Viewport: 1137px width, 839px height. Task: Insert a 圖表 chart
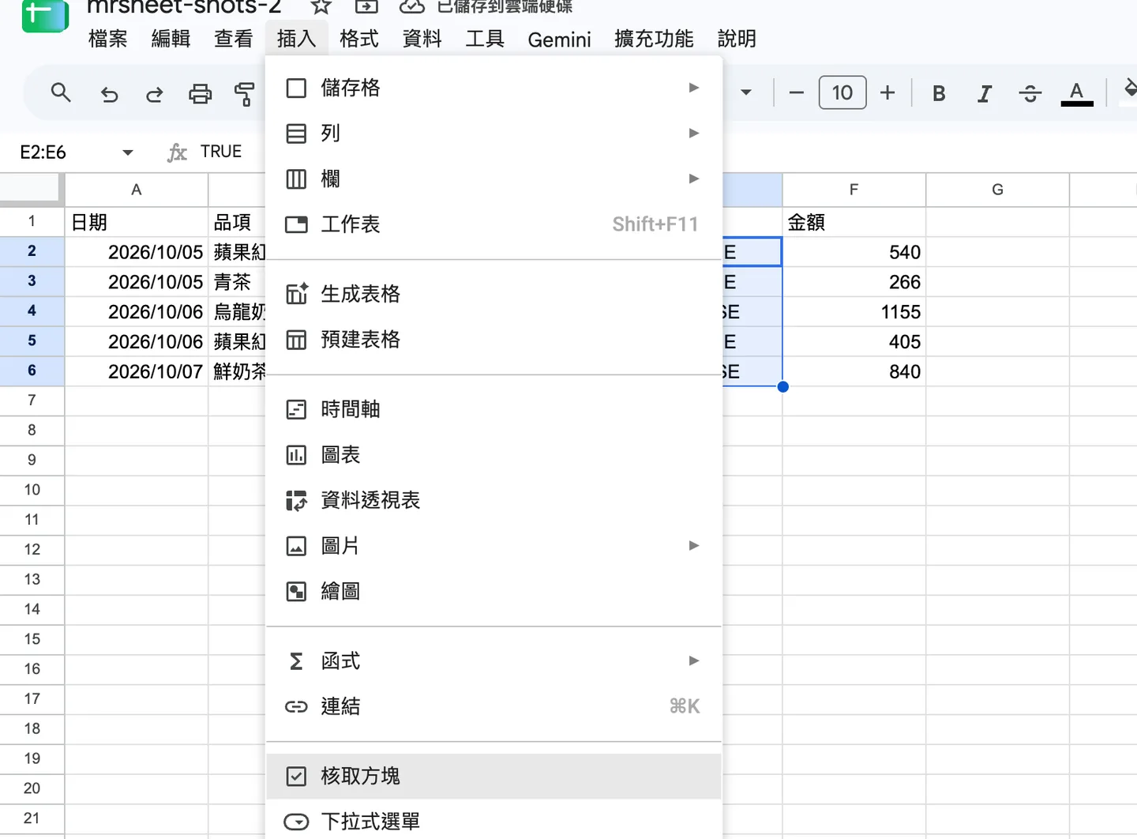coord(493,455)
